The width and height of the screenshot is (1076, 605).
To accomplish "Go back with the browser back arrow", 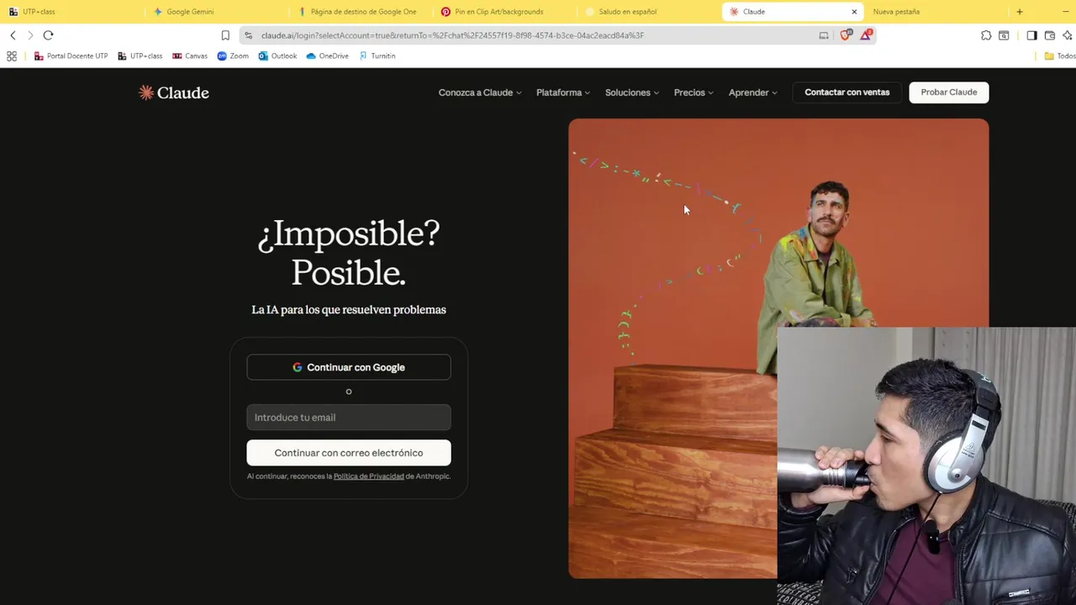I will [x=13, y=35].
